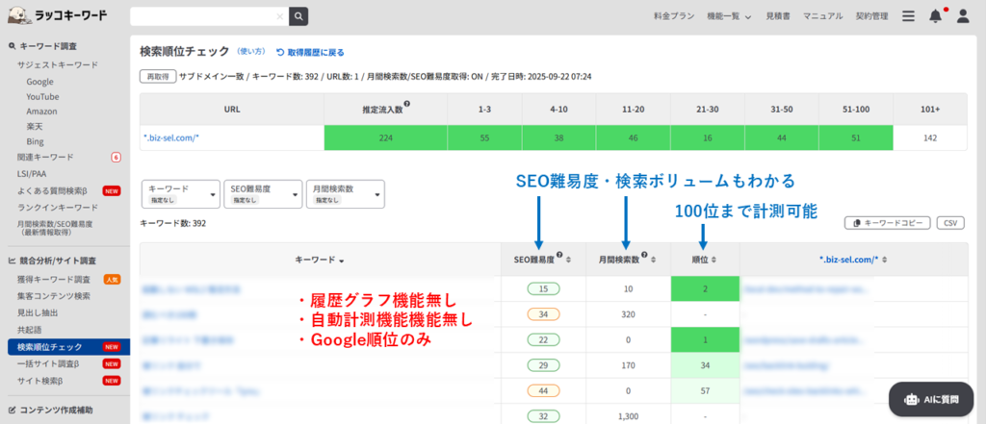Image resolution: width=986 pixels, height=424 pixels.
Task: Download results with the CSV button
Action: [x=950, y=223]
